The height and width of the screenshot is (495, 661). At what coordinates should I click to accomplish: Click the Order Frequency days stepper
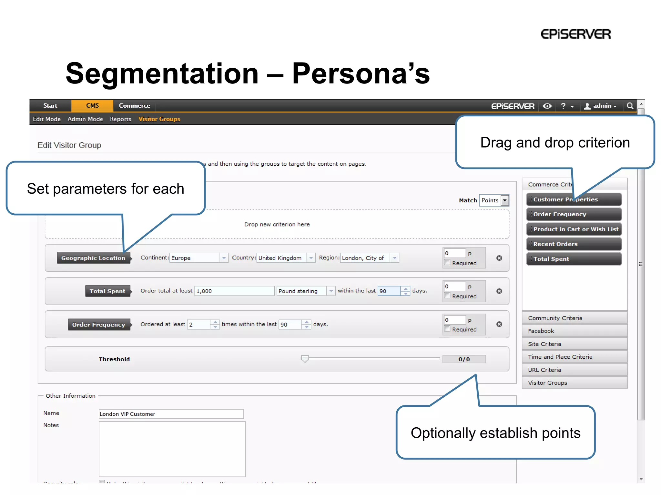coord(295,325)
